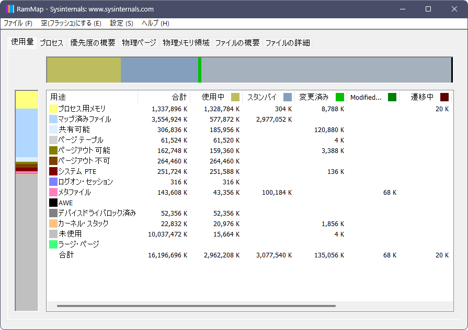Open the ファイルの詳細 tab

pos(287,43)
